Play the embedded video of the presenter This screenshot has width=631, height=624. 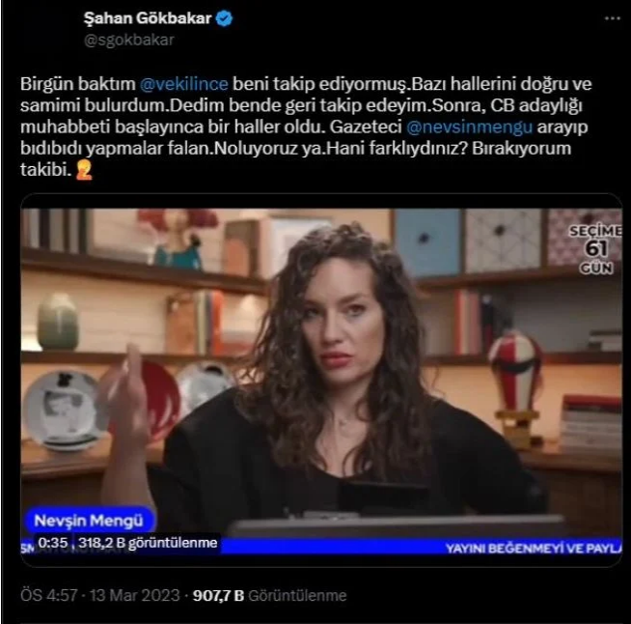click(x=321, y=381)
